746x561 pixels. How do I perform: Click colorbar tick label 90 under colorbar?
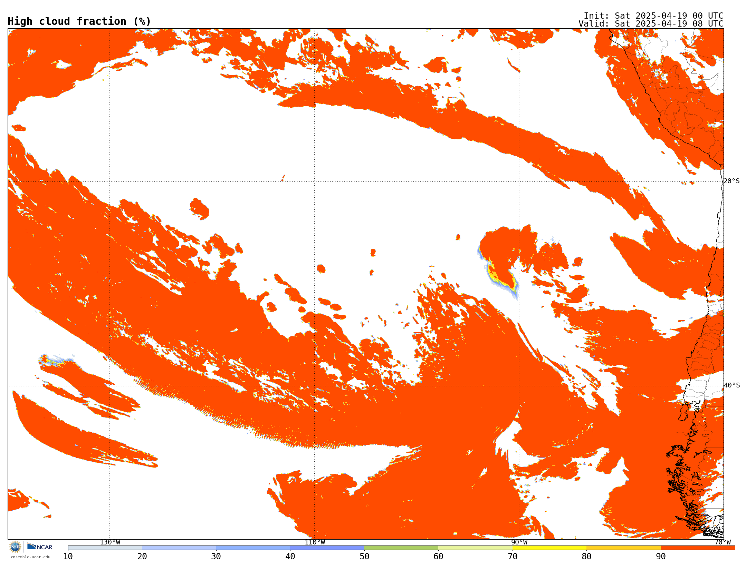tap(661, 556)
